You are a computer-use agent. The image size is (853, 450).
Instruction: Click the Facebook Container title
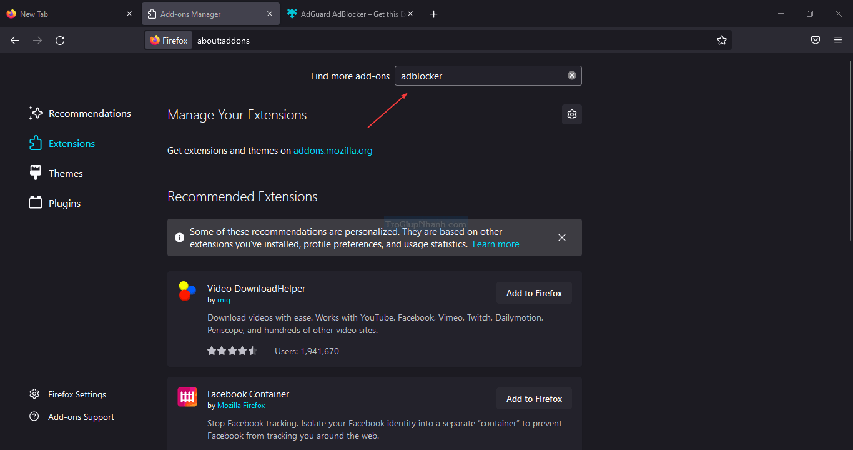point(248,394)
